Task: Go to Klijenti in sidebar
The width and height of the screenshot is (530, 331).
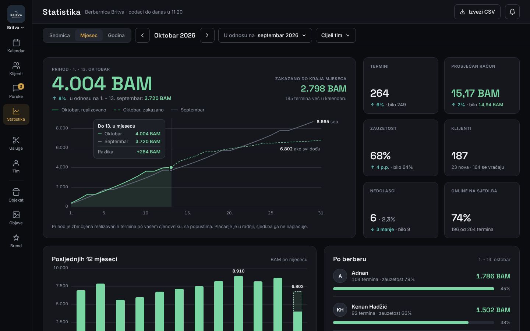Action: tap(16, 69)
